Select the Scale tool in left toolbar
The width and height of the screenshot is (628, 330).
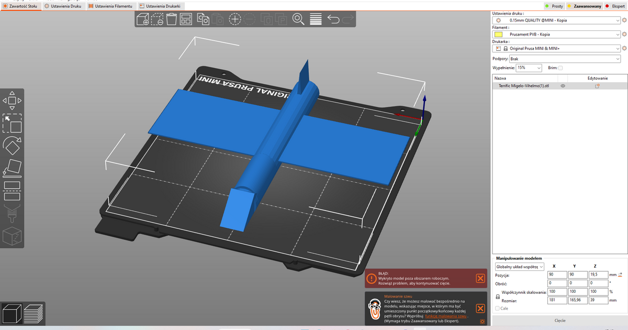12,124
